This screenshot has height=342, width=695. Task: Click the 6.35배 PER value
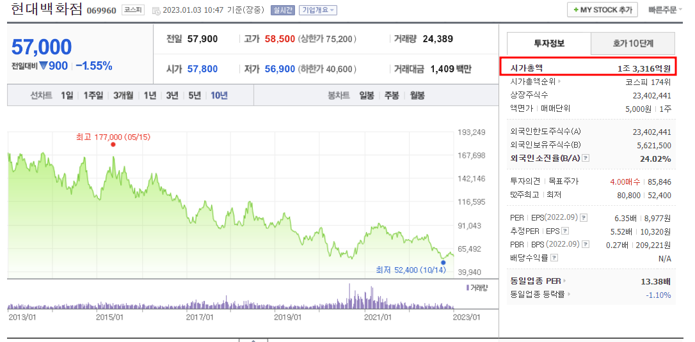coord(625,218)
